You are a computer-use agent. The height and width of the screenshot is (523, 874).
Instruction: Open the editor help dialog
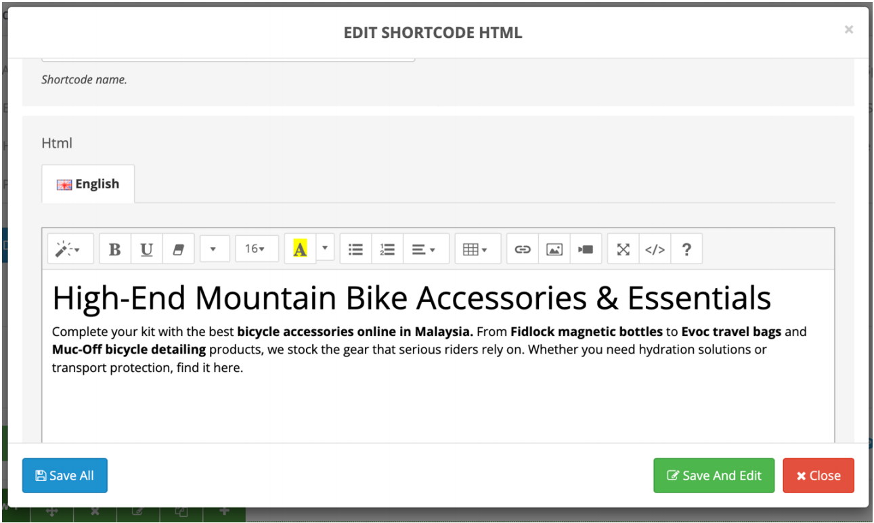(x=686, y=249)
